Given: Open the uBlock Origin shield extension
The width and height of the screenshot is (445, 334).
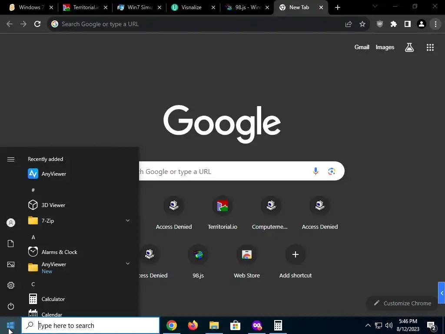Looking at the screenshot, I should [x=380, y=24].
